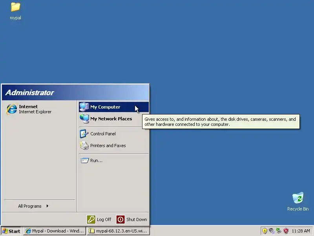This screenshot has height=236, width=314.
Task: Select Printers and Faxes menu entry
Action: pyautogui.click(x=114, y=146)
